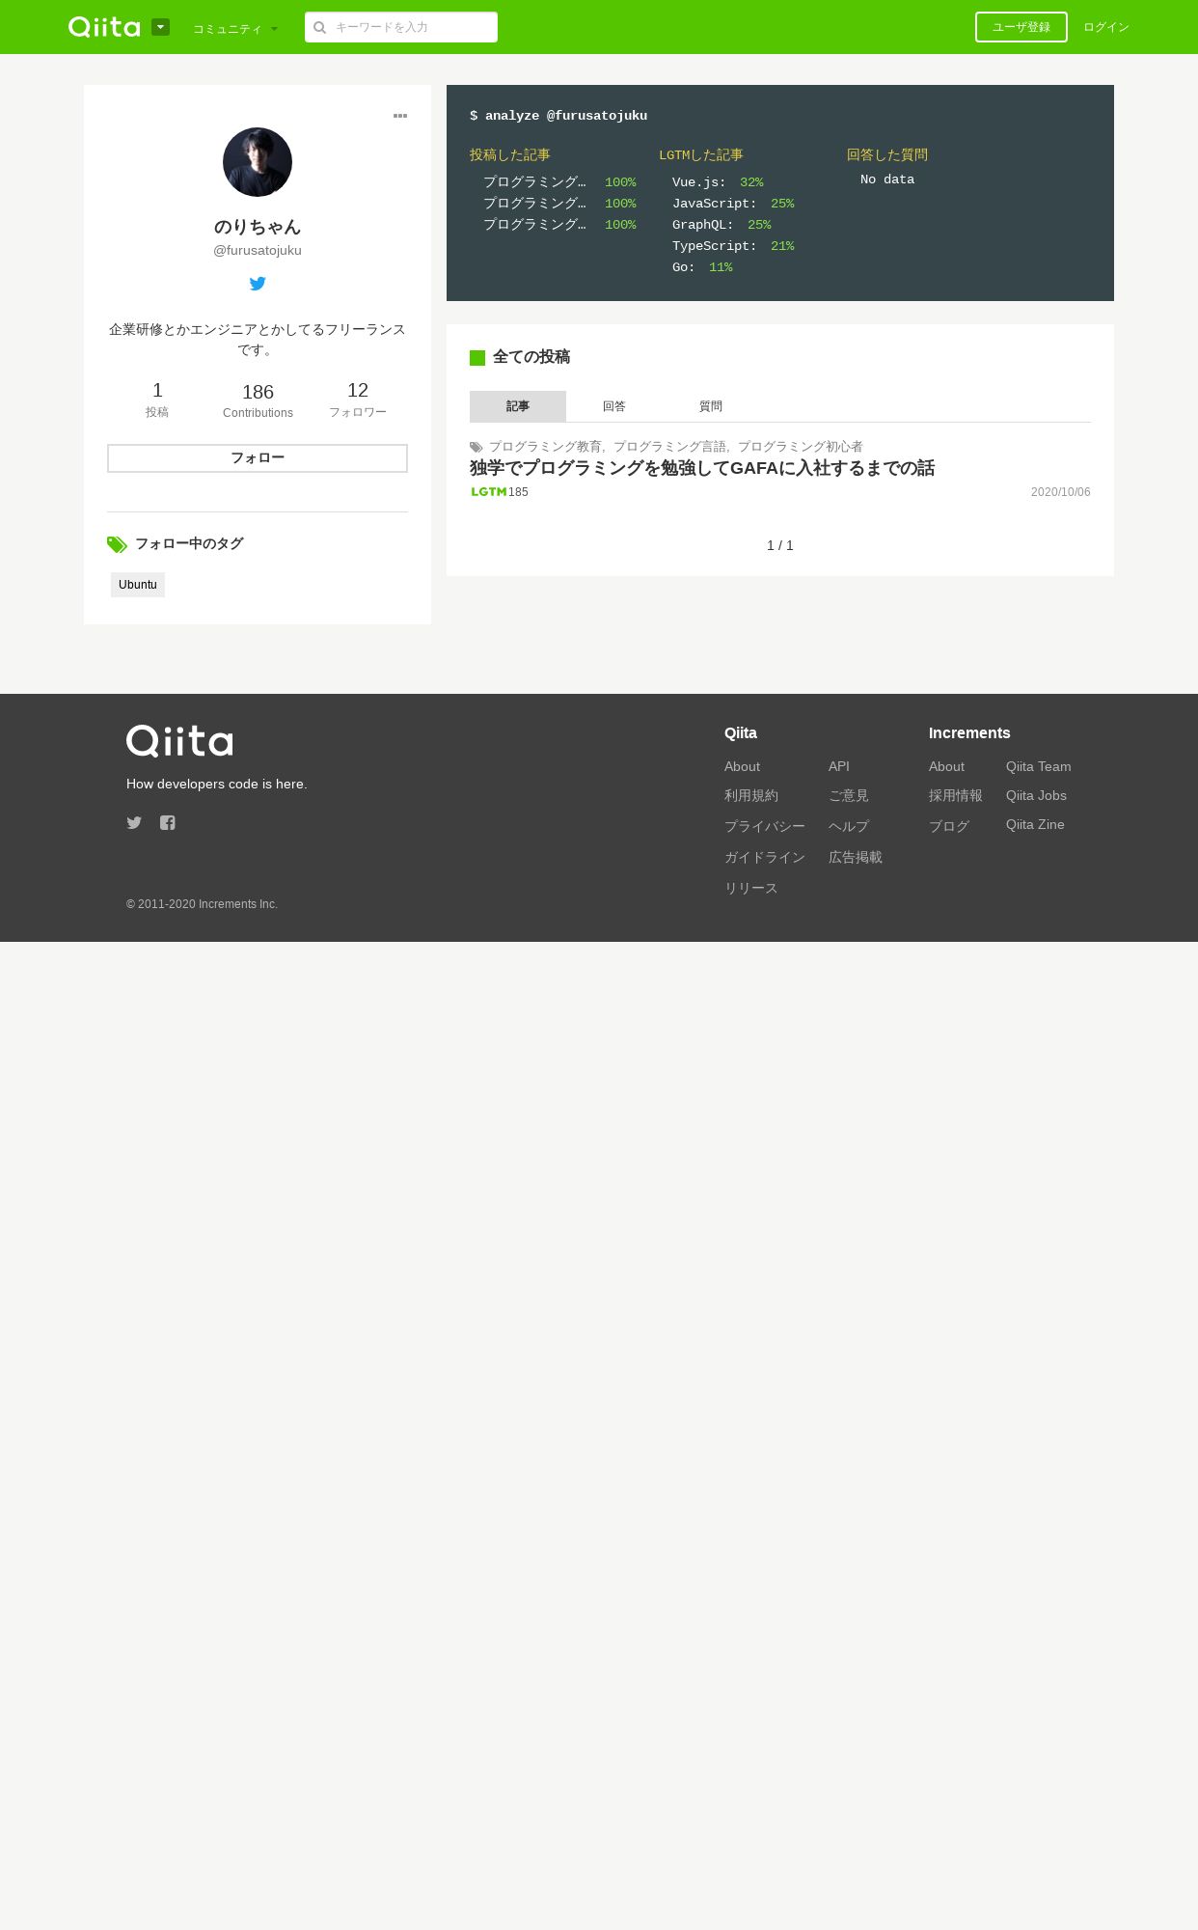Image resolution: width=1198 pixels, height=1930 pixels.
Task: Select the 記事 tab
Action: 518,406
